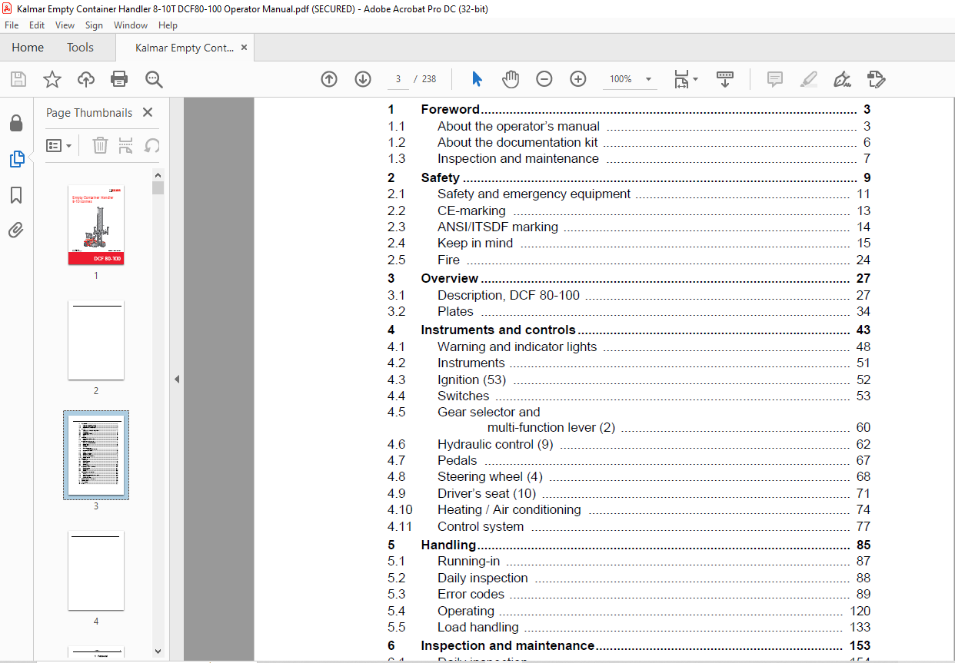The image size is (955, 663).
Task: Click the 100% zoom value field
Action: pos(621,79)
